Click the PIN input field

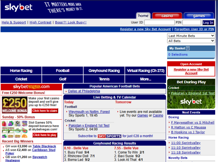tap(192, 22)
